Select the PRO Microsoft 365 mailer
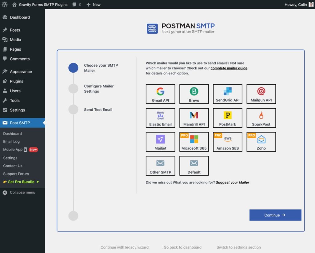Screen dimensions: 315x253 (194, 142)
